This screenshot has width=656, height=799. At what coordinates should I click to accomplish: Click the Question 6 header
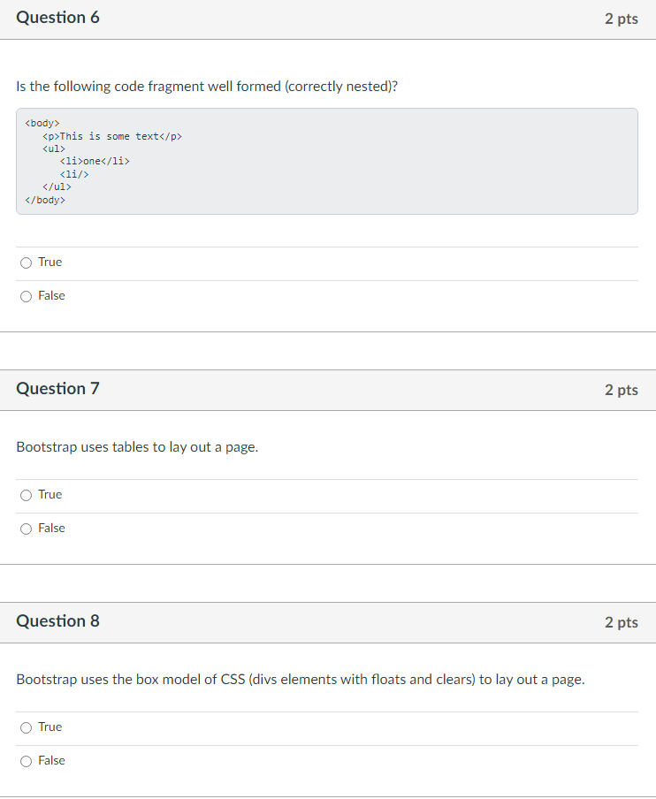pyautogui.click(x=57, y=17)
